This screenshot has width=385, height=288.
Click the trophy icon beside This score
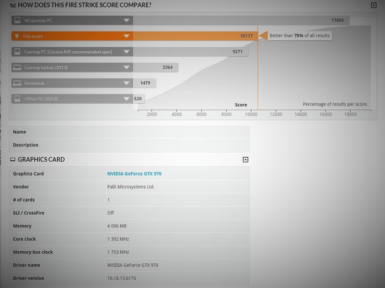coord(16,36)
